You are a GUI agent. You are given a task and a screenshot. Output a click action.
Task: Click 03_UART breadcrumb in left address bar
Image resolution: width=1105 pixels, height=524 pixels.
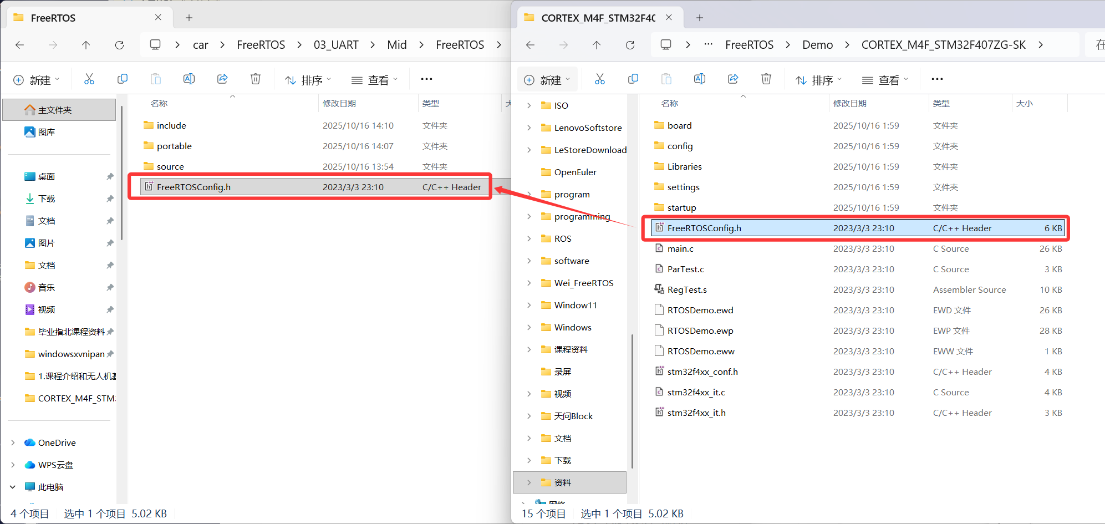(336, 45)
